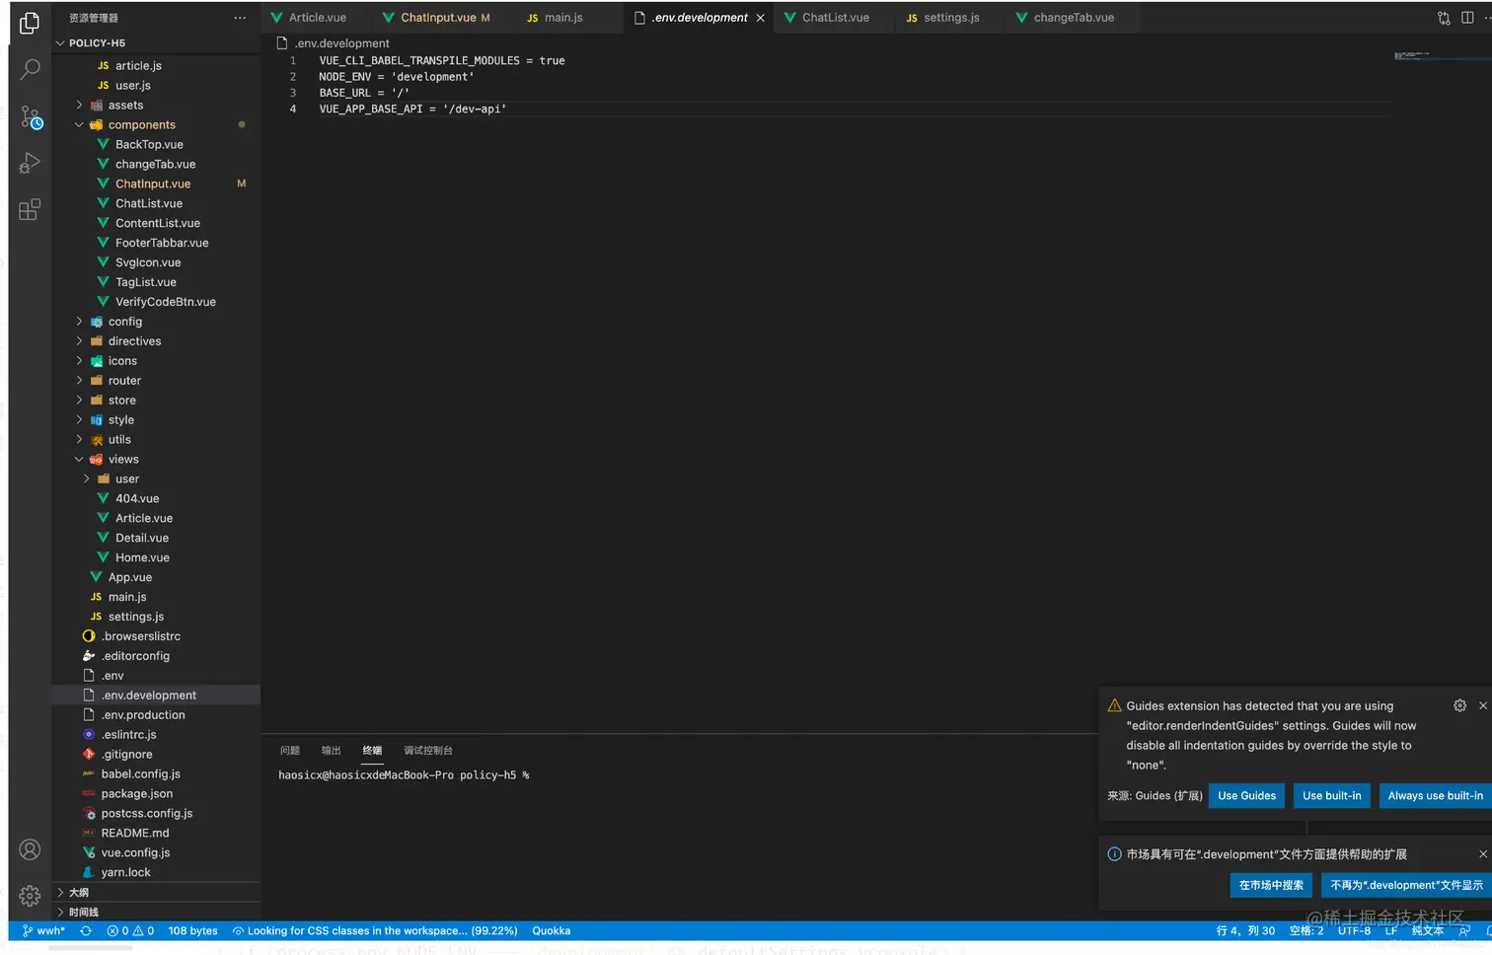Click the compare changes icon in editor toolbar

[x=1444, y=18]
